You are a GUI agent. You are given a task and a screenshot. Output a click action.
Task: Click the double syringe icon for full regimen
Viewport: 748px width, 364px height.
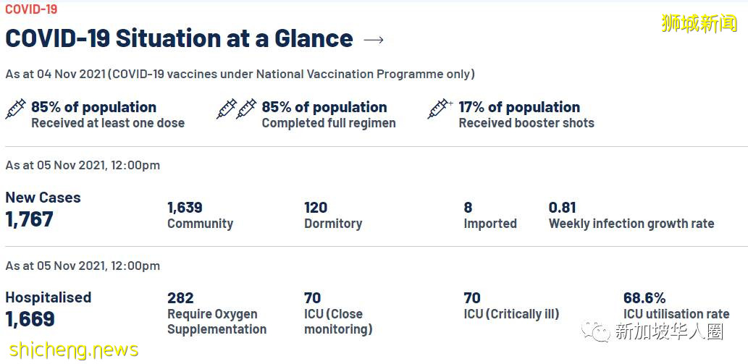237,109
